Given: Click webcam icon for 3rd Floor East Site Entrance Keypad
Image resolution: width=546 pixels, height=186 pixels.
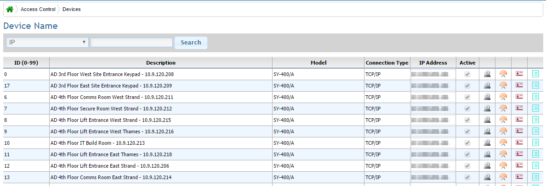Looking at the screenshot, I should coord(487,85).
